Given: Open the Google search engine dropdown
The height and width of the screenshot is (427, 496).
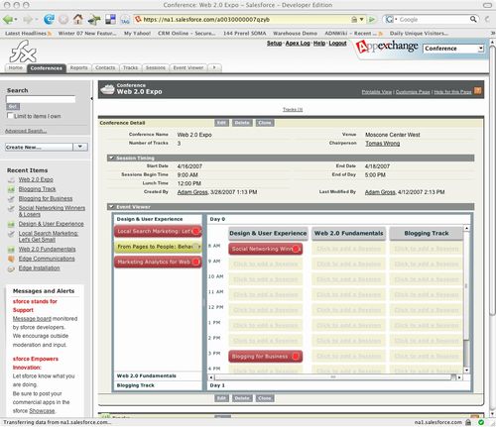Looking at the screenshot, I should (391, 20).
